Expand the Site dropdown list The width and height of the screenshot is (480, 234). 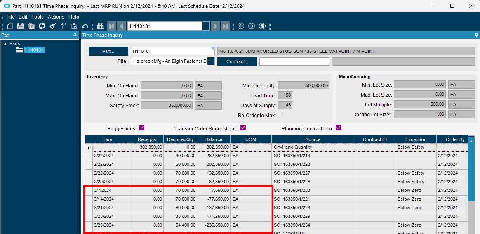coord(211,61)
